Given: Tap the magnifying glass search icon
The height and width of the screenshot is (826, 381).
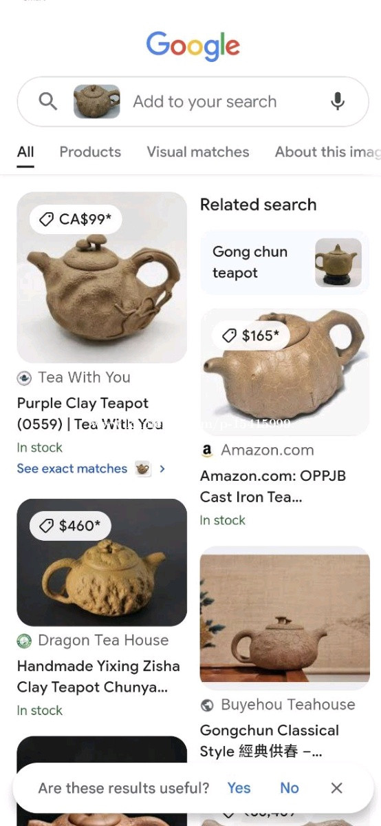Looking at the screenshot, I should [x=48, y=101].
